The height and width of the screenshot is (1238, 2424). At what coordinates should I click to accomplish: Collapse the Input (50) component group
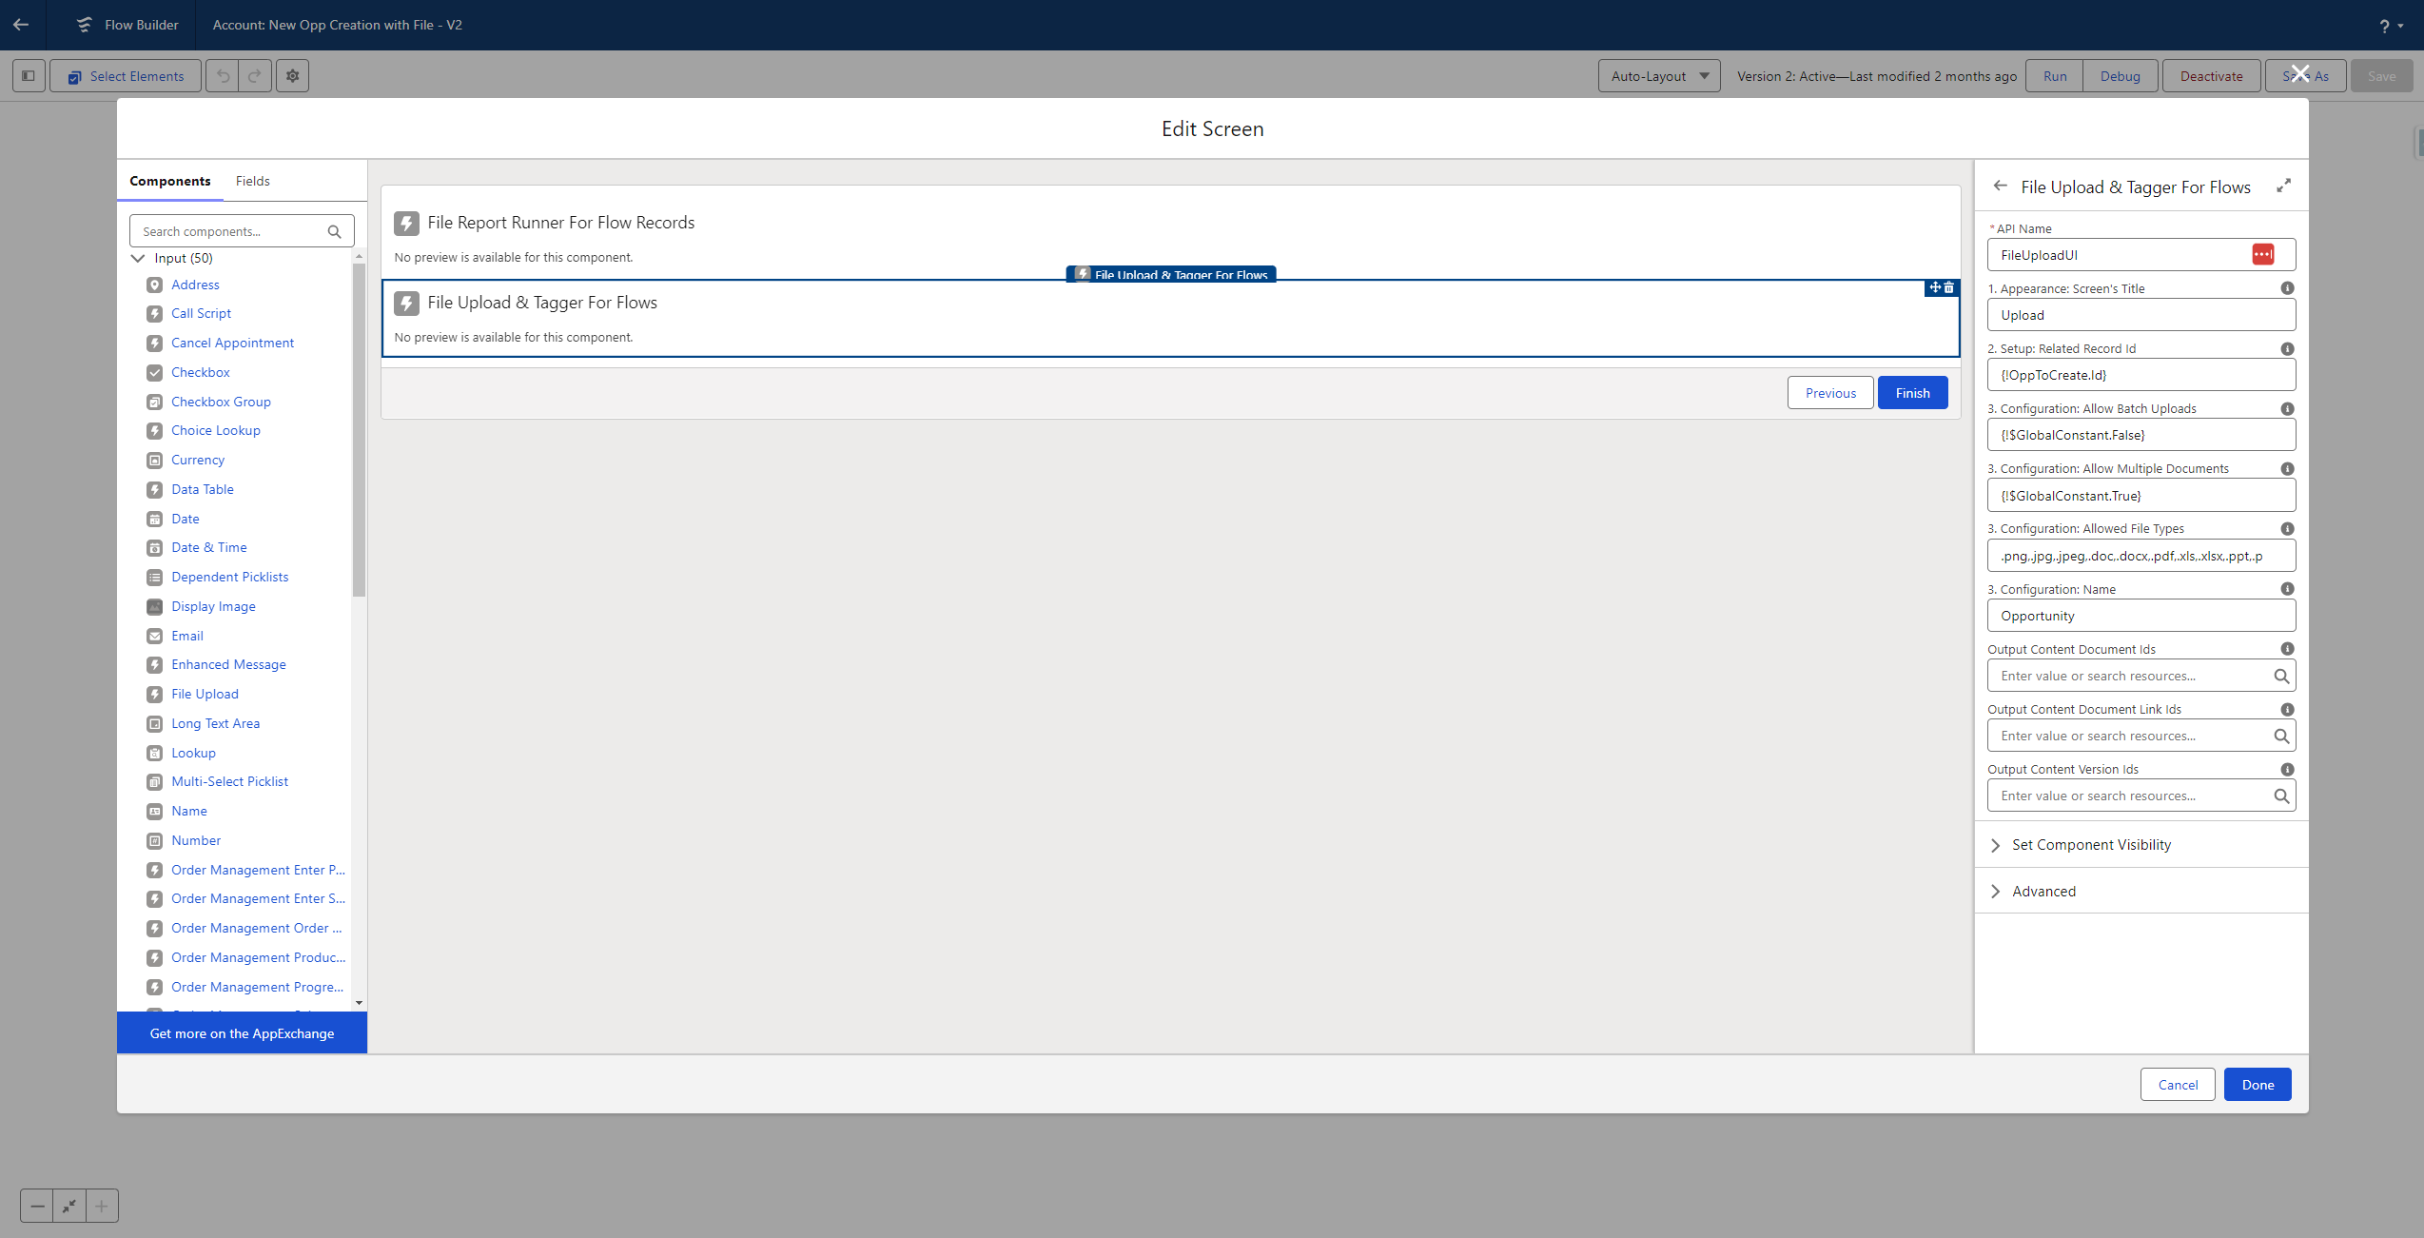click(x=138, y=258)
